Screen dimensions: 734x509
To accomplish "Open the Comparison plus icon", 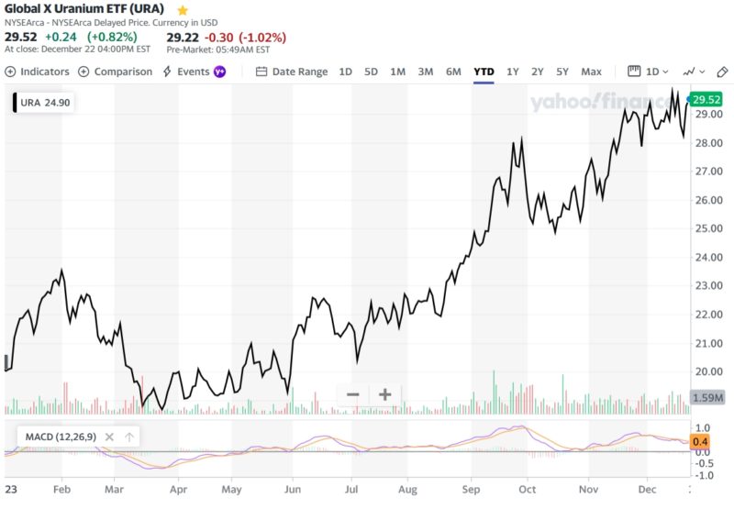I will click(x=83, y=72).
